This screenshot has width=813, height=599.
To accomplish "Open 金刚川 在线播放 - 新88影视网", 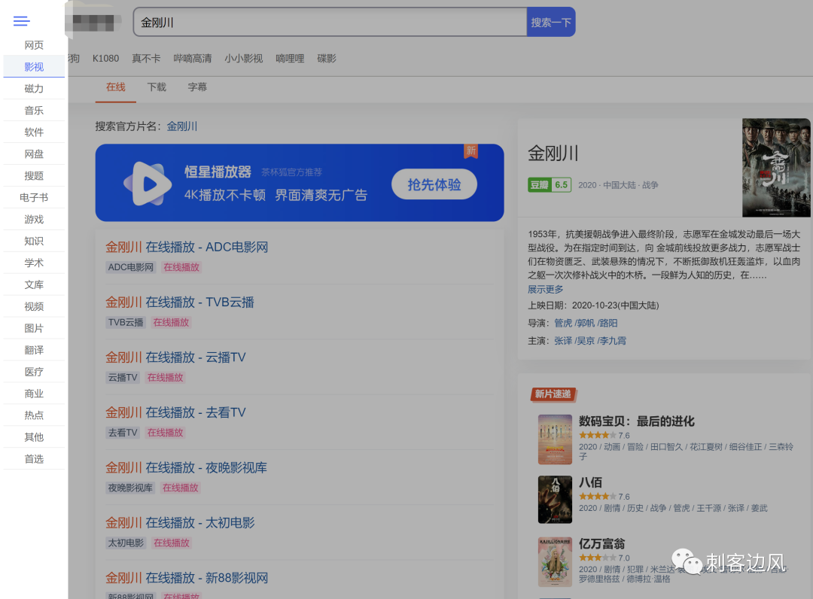I will pos(187,578).
